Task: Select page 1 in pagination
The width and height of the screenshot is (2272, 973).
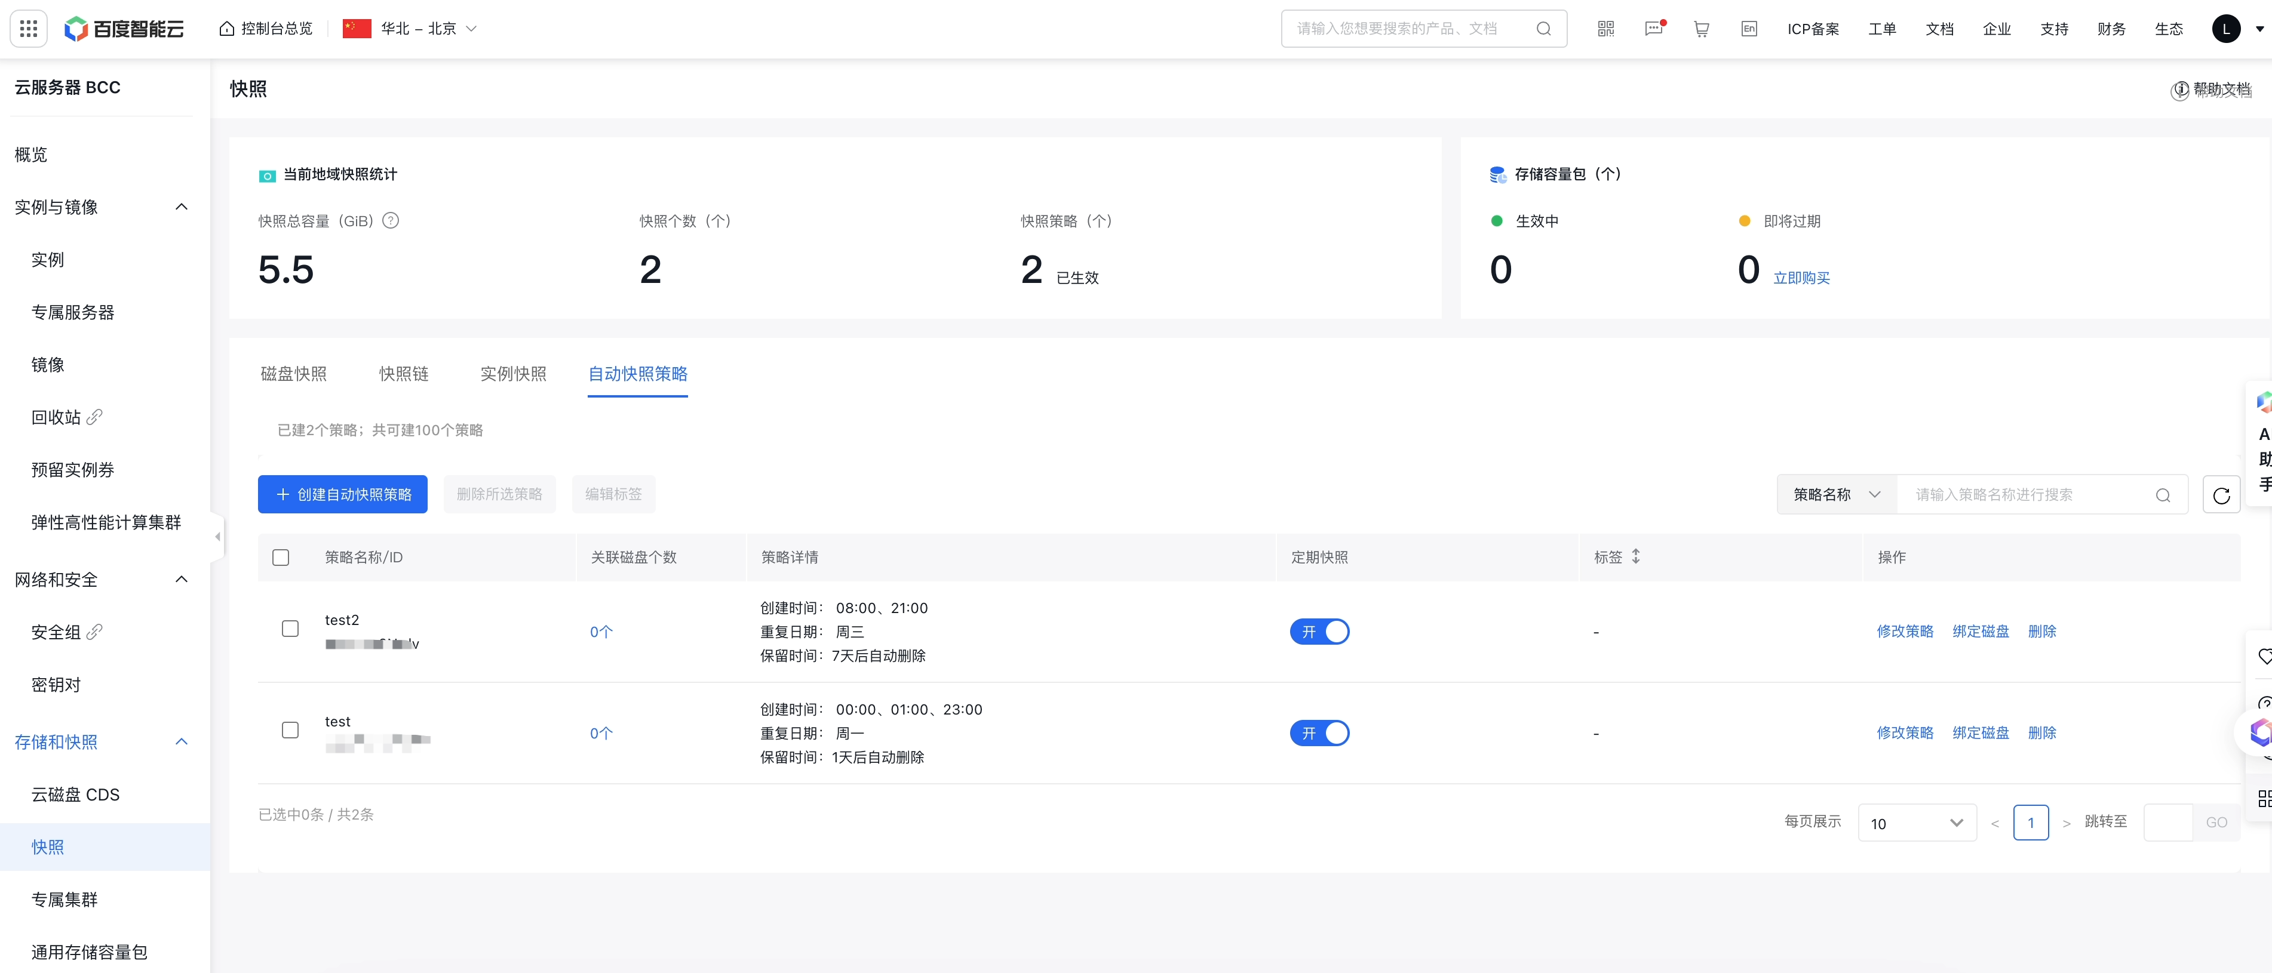Action: pos(2030,823)
